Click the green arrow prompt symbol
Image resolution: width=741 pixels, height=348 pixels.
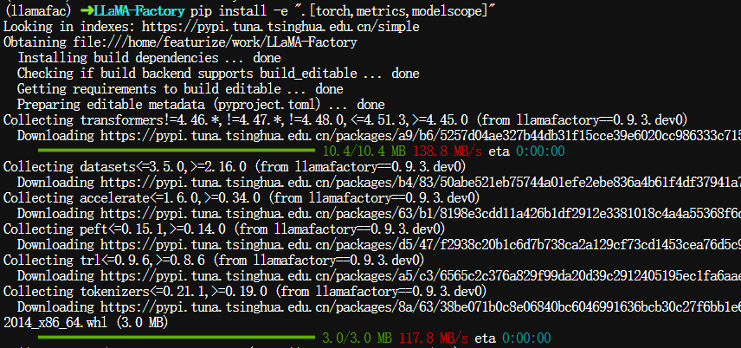click(87, 11)
